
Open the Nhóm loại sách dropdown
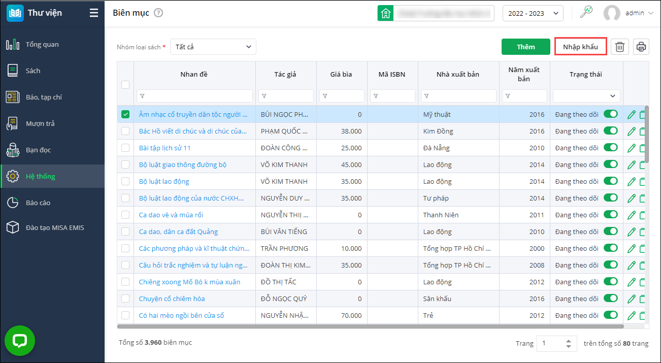pos(213,47)
